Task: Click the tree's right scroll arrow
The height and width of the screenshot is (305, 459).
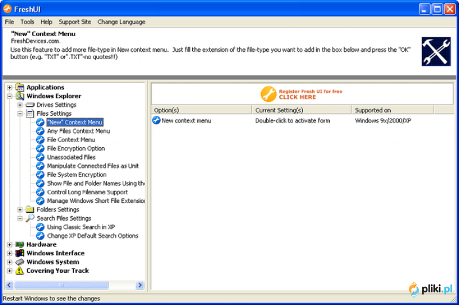Action: [140, 285]
